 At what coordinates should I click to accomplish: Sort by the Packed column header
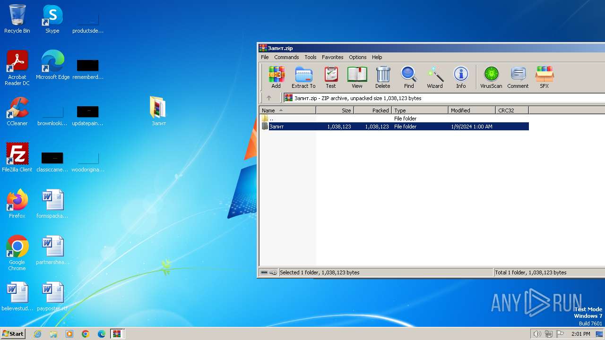(x=372, y=110)
